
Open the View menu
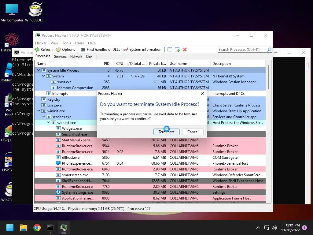click(54, 43)
